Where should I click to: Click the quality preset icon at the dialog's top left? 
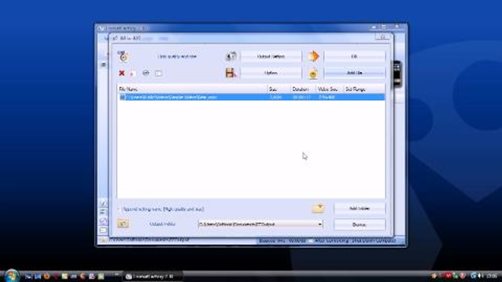[x=124, y=56]
